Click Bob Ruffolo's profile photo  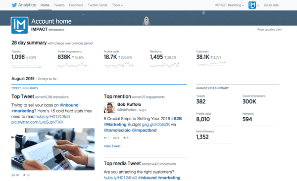point(109,108)
